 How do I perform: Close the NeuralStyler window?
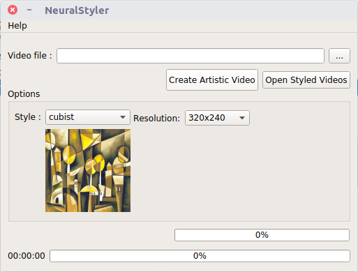(x=13, y=10)
